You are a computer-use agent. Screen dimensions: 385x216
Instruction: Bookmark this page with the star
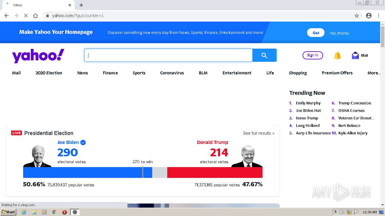[x=357, y=16]
